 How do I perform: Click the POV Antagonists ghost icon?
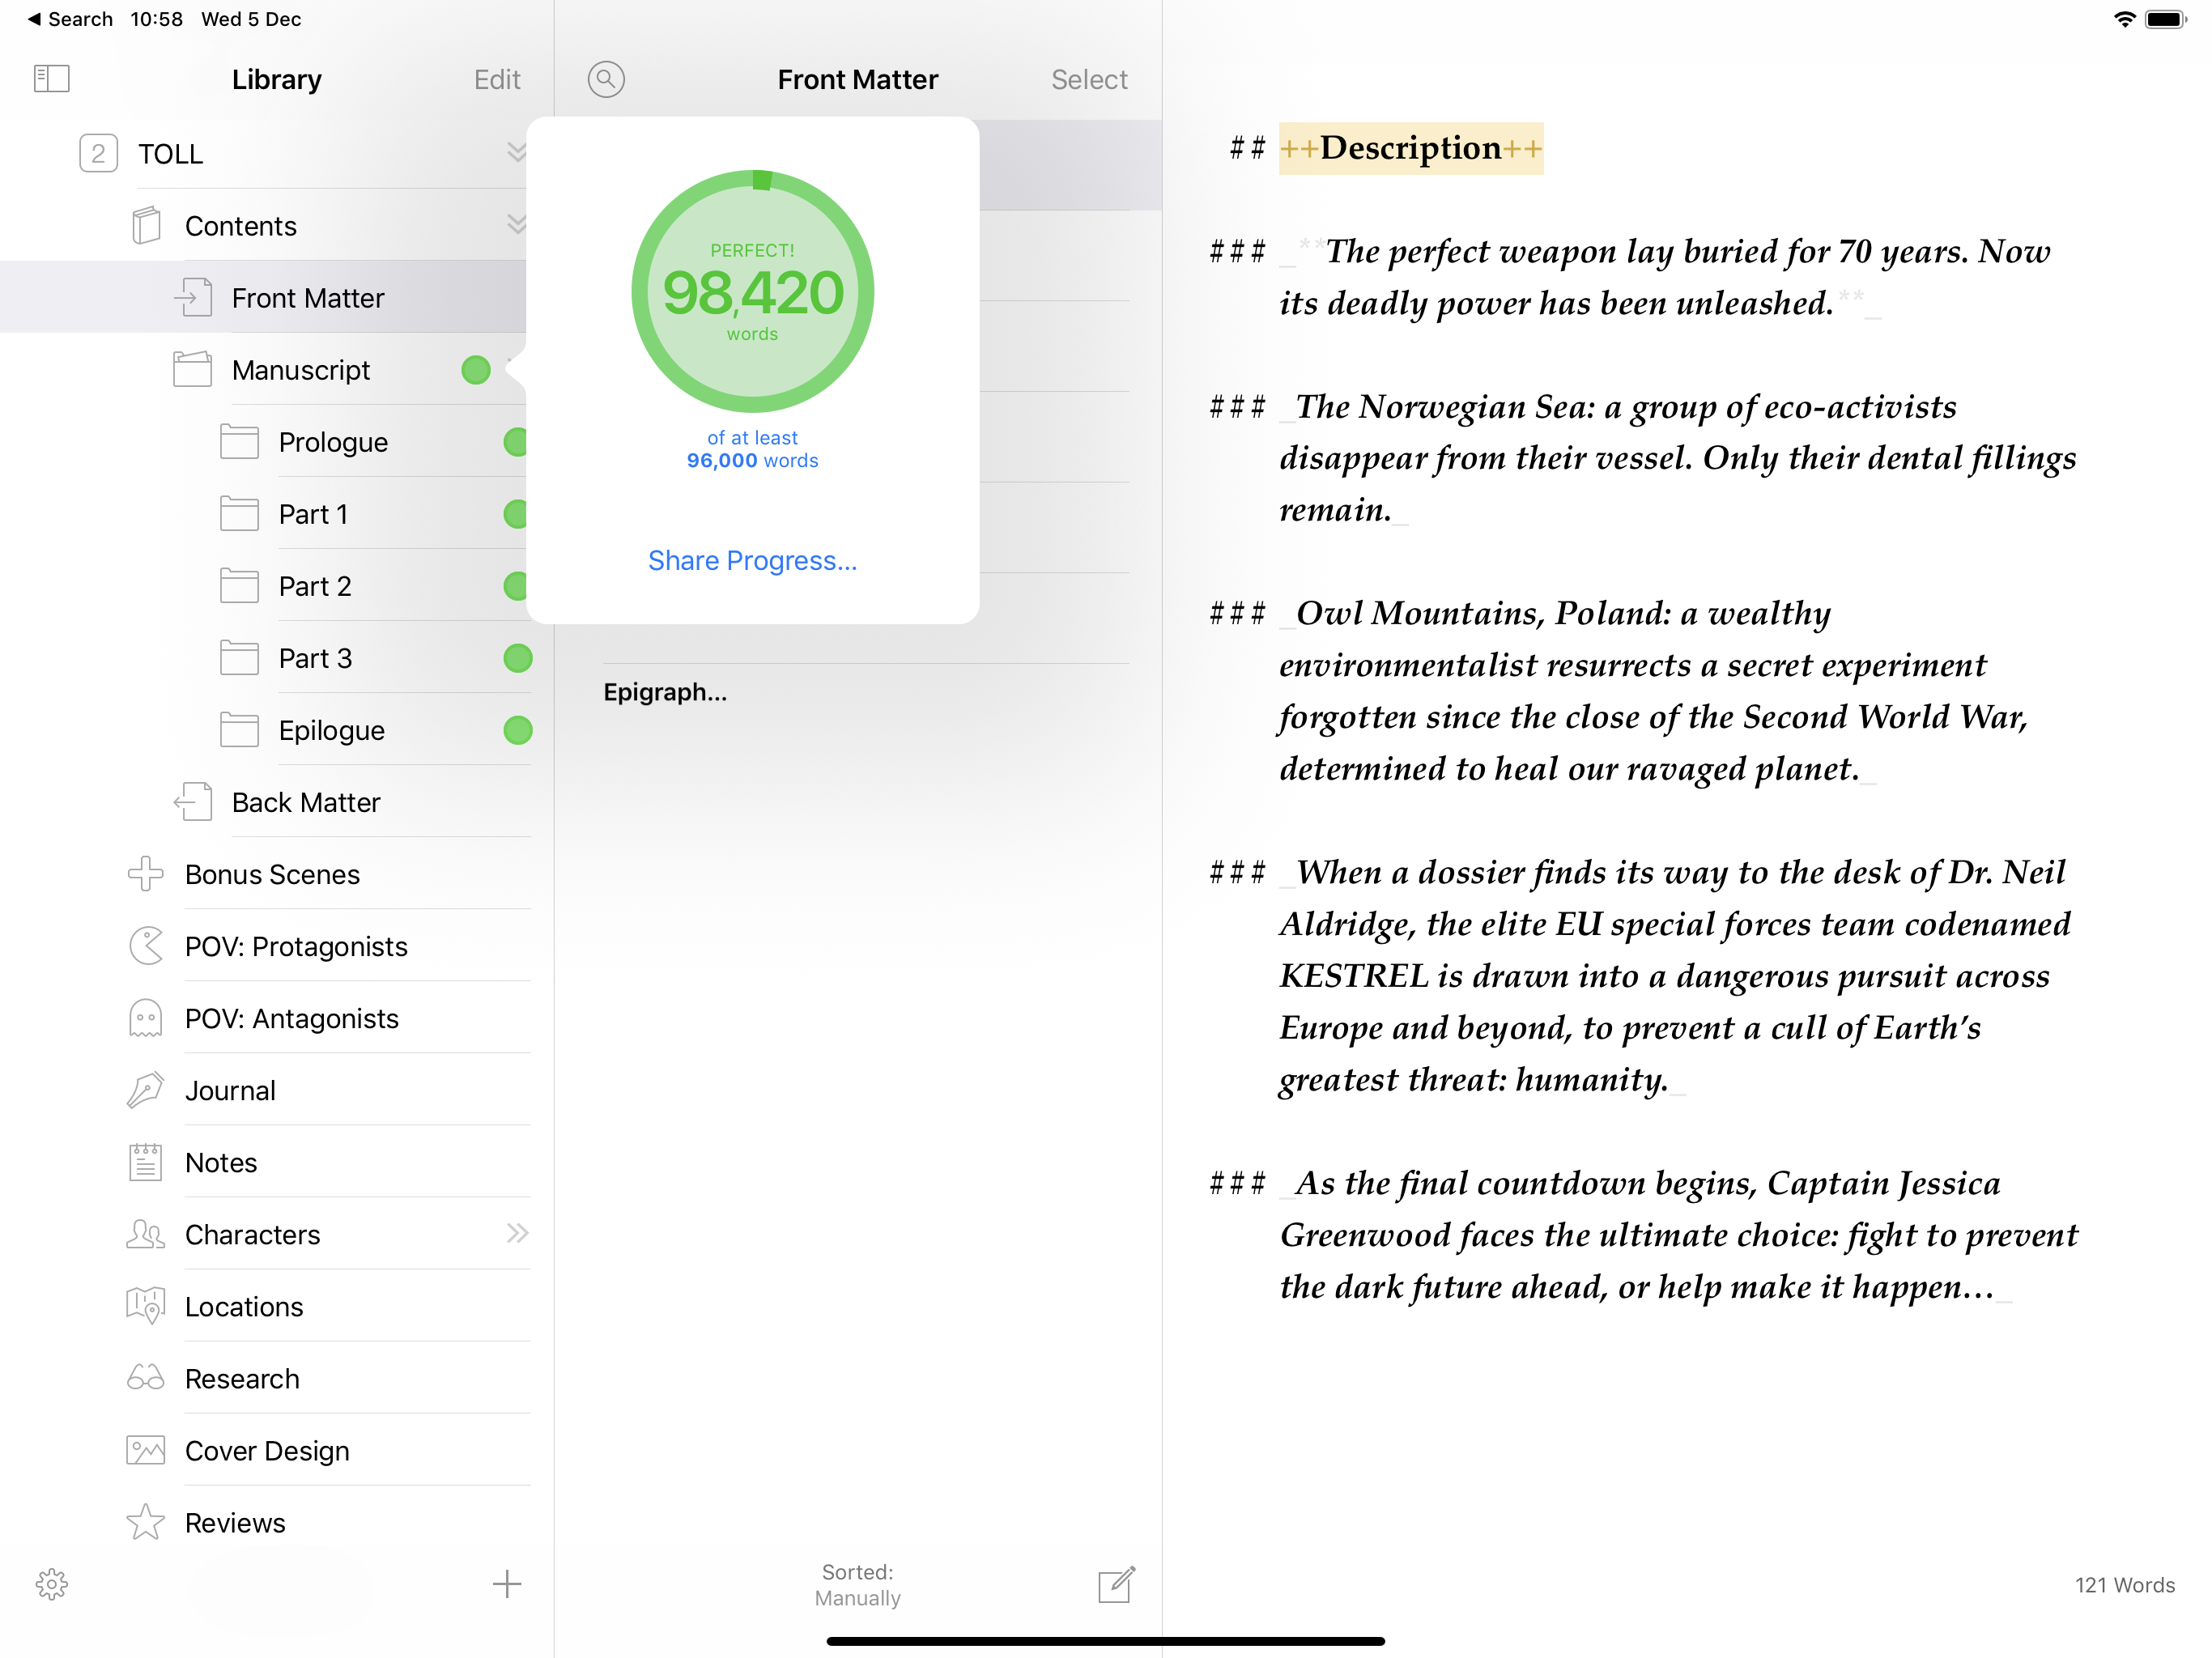(146, 1017)
